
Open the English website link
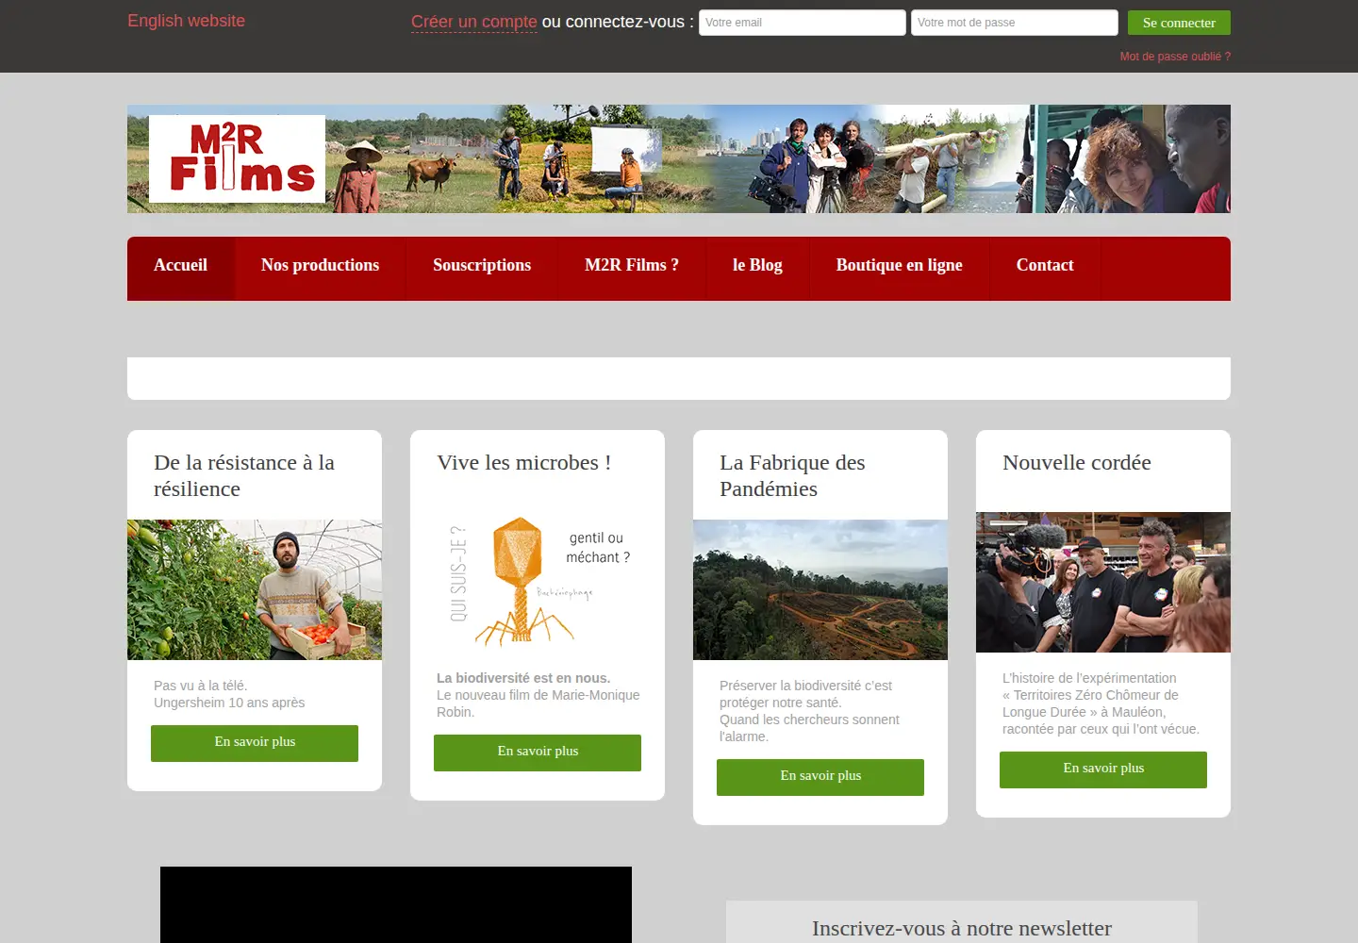tap(186, 21)
